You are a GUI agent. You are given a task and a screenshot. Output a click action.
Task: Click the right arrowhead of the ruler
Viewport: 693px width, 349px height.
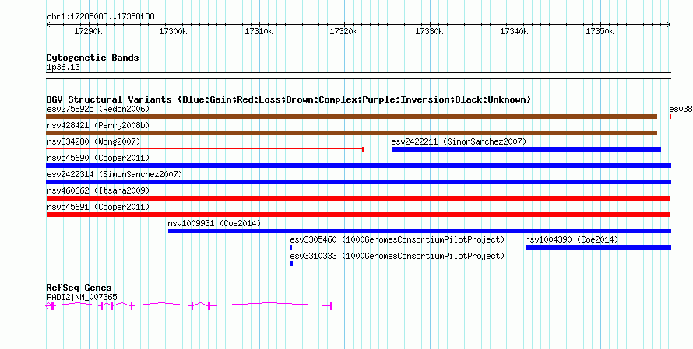tap(669, 24)
